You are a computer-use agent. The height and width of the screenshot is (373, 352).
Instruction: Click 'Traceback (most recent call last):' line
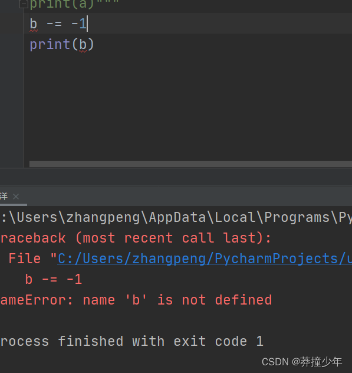point(136,238)
